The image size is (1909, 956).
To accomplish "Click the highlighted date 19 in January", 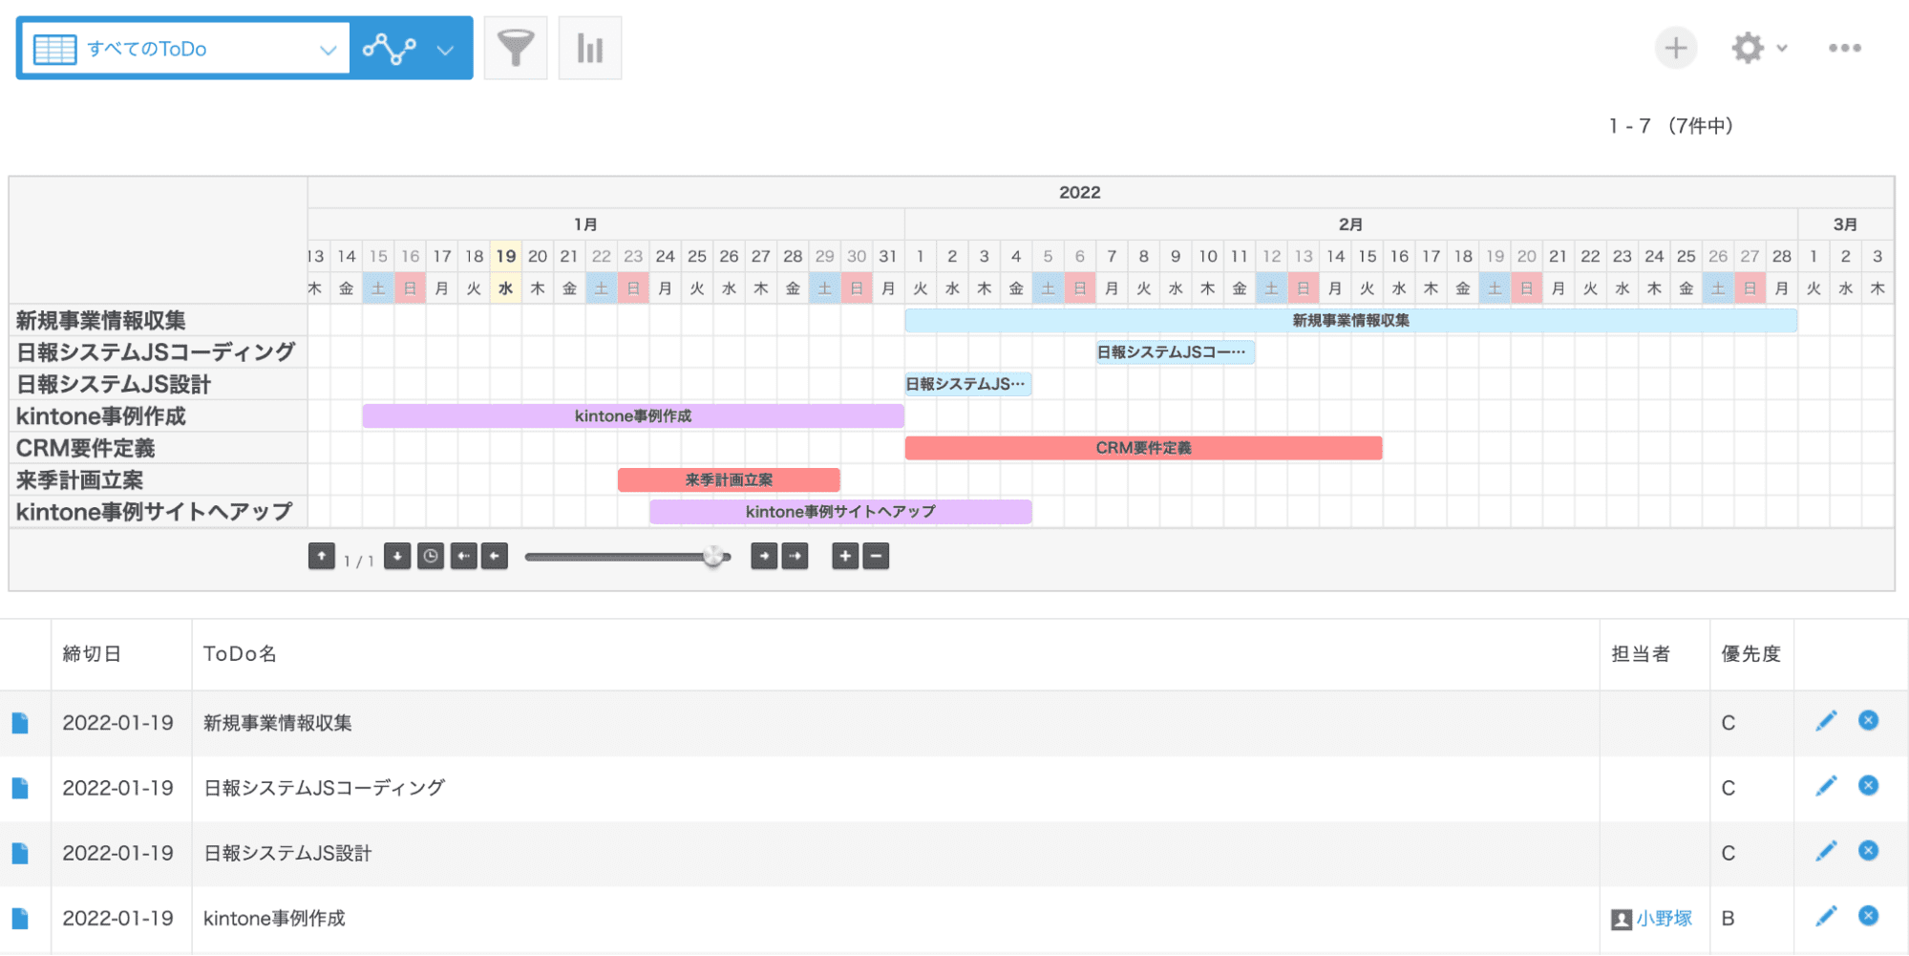I will click(505, 256).
